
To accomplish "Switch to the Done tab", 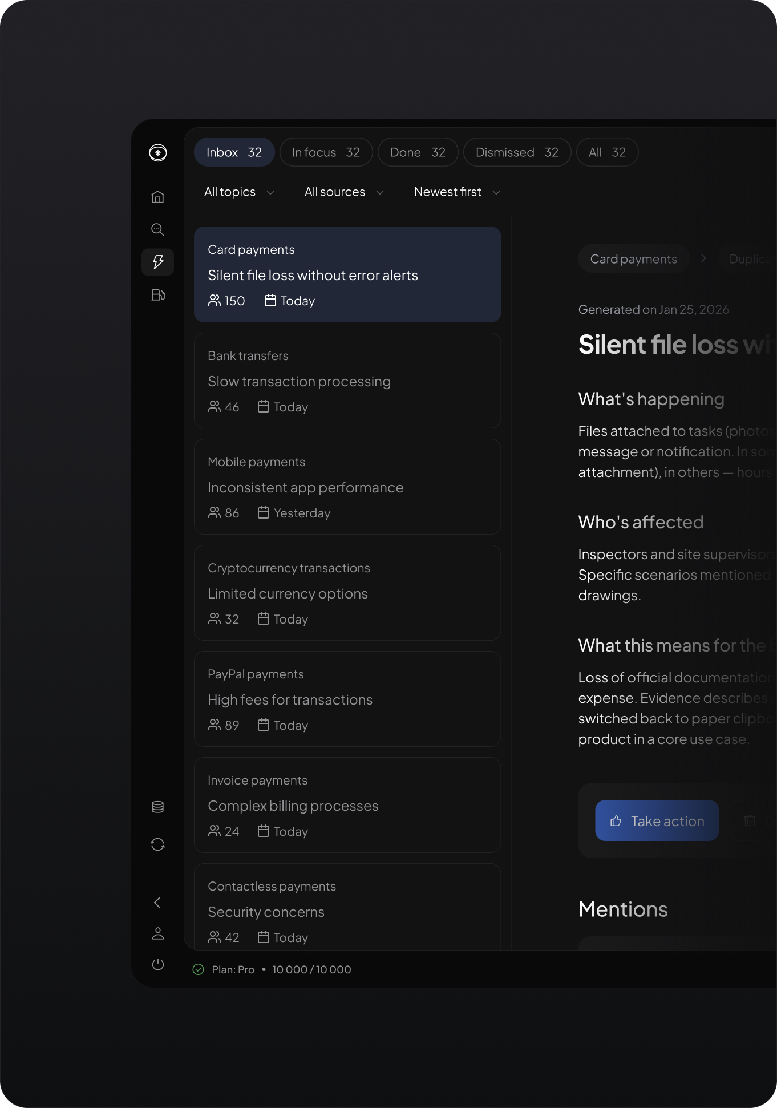I will tap(418, 152).
